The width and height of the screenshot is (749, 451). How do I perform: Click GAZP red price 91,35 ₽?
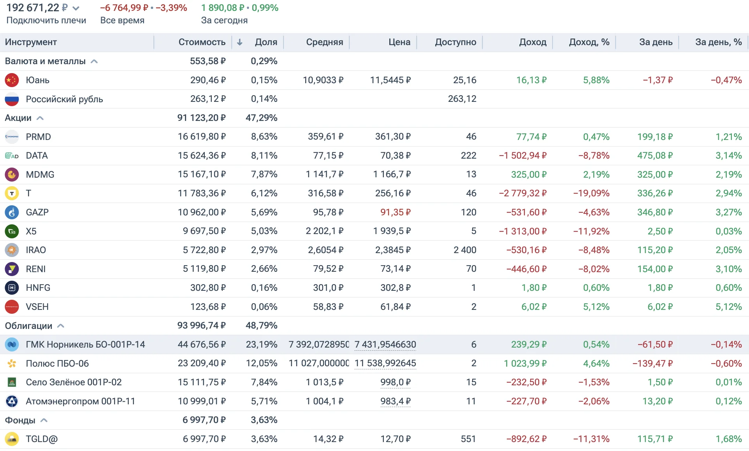coord(396,212)
